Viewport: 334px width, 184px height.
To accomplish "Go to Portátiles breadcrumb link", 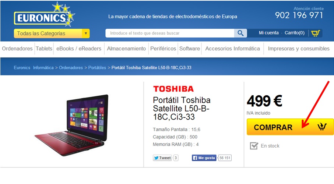I will pyautogui.click(x=97, y=68).
